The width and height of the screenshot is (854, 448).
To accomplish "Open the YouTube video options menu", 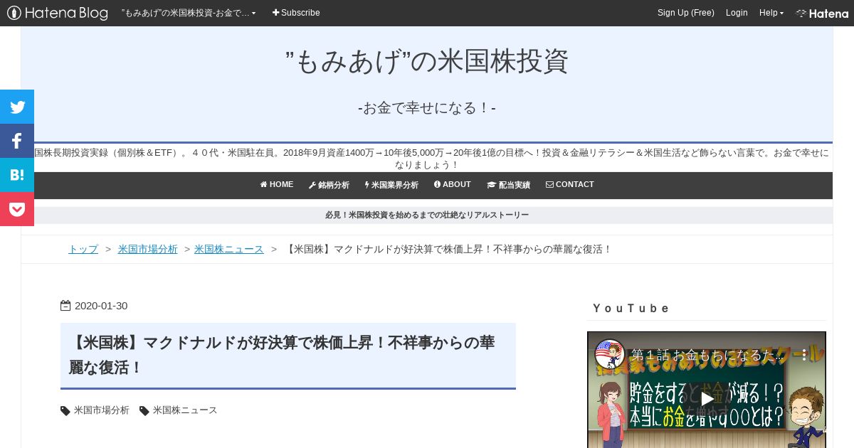I will coord(805,354).
